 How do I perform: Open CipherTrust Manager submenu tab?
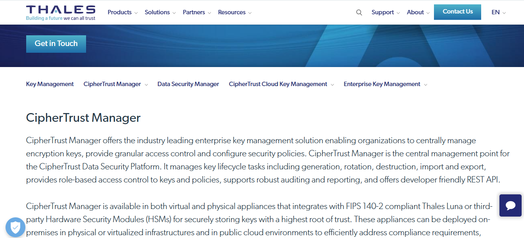pos(116,84)
